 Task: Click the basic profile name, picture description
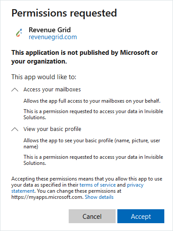[x=92, y=144]
